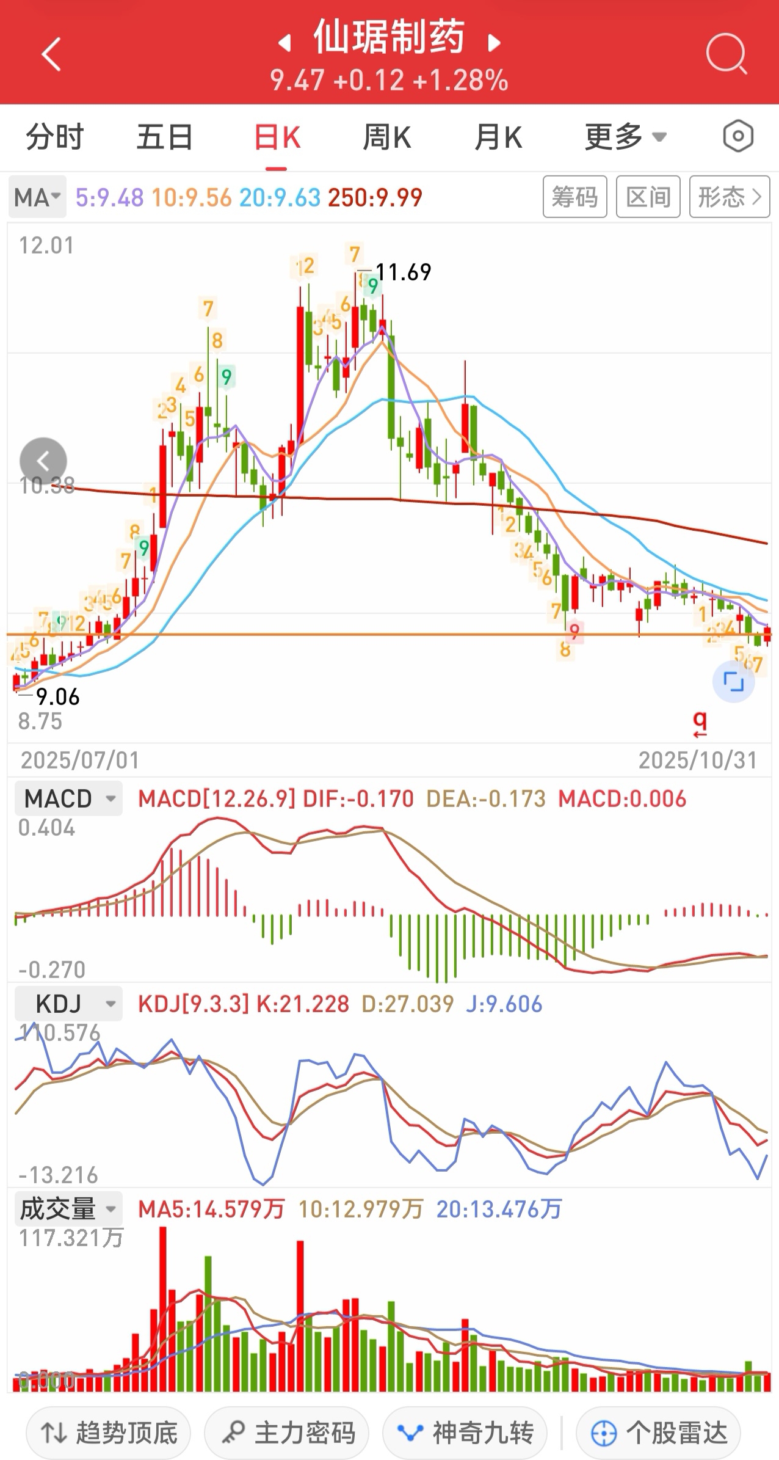Screen dimensions: 779x1460
Task: Select the 日K tab
Action: (x=277, y=138)
